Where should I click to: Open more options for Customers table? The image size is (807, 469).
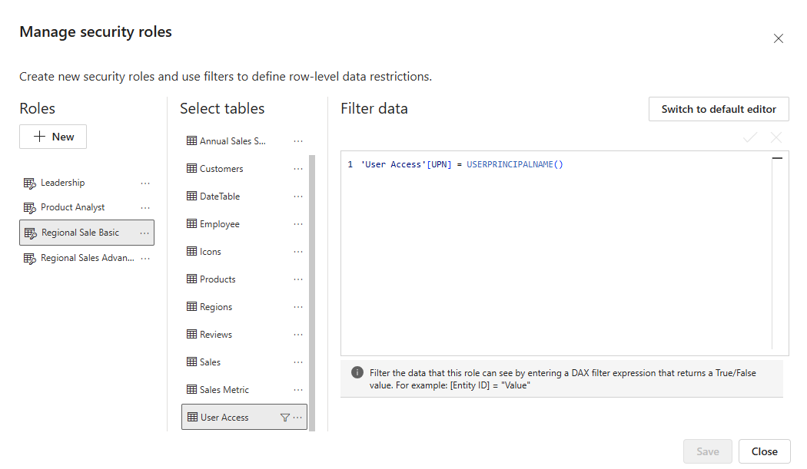click(298, 169)
